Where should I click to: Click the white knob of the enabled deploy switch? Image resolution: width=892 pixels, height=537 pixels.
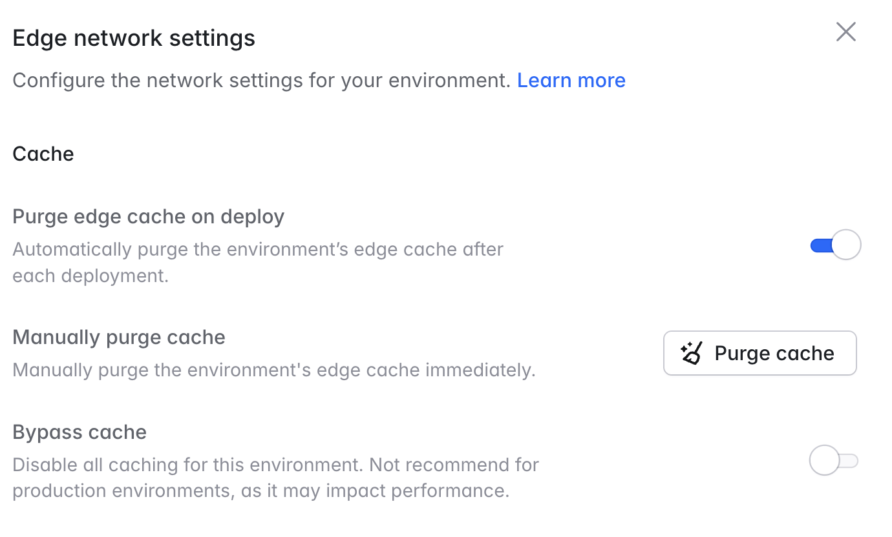(x=846, y=245)
